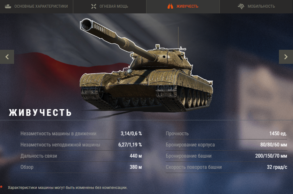Select the Живучесть tab

click(x=183, y=6)
